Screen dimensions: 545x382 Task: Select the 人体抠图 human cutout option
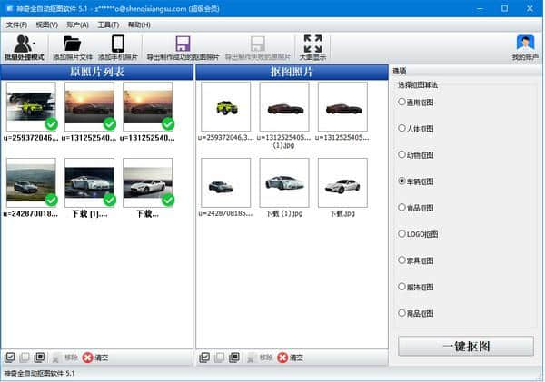point(402,129)
